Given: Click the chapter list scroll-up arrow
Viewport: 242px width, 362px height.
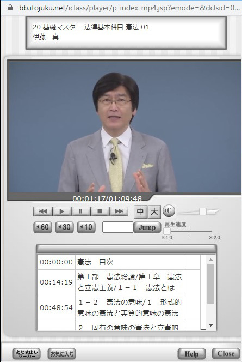Looking at the screenshot, I should 210,260.
